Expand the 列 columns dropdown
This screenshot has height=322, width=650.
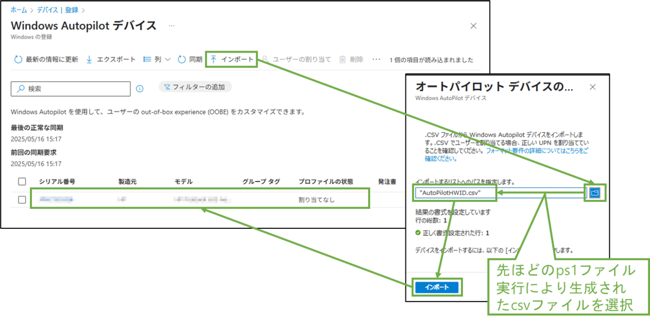click(157, 60)
